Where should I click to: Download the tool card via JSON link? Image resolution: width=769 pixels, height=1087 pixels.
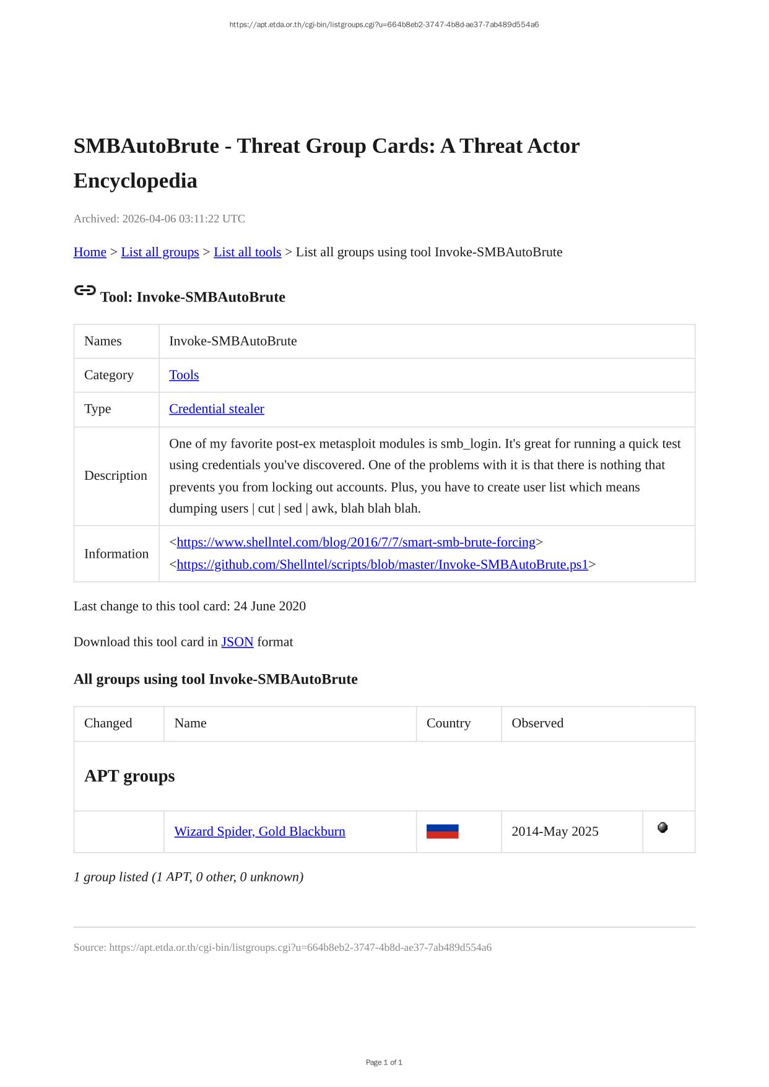point(237,642)
